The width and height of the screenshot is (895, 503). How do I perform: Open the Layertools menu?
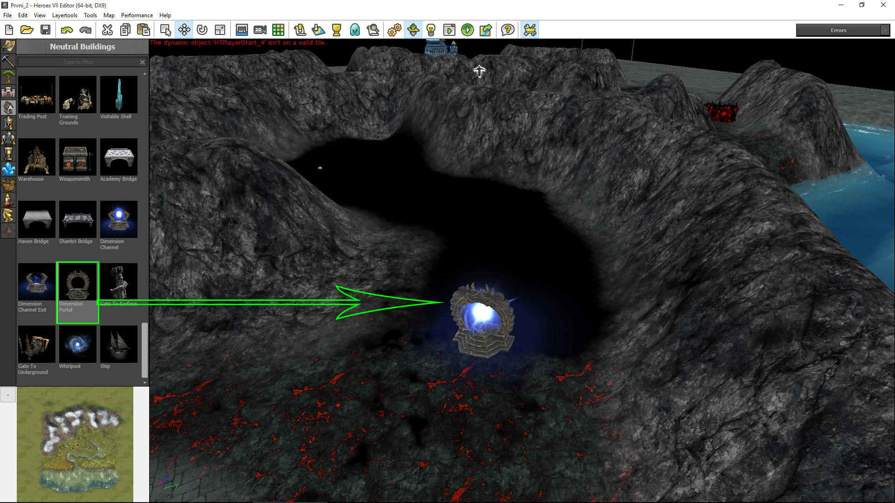pyautogui.click(x=64, y=15)
